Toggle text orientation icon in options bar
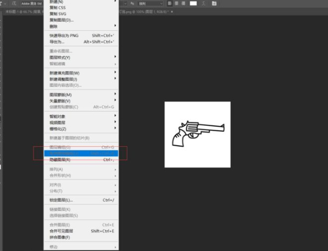 pyautogui.click(x=14, y=3)
